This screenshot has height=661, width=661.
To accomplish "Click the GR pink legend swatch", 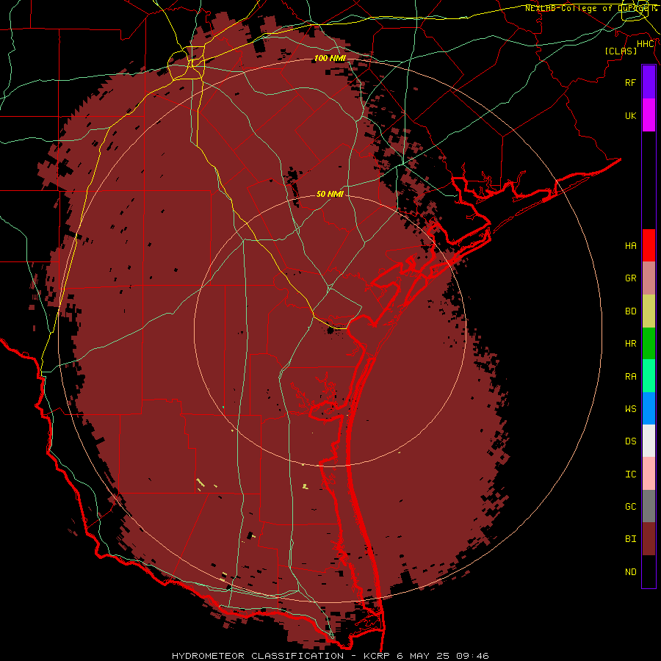I will click(649, 278).
